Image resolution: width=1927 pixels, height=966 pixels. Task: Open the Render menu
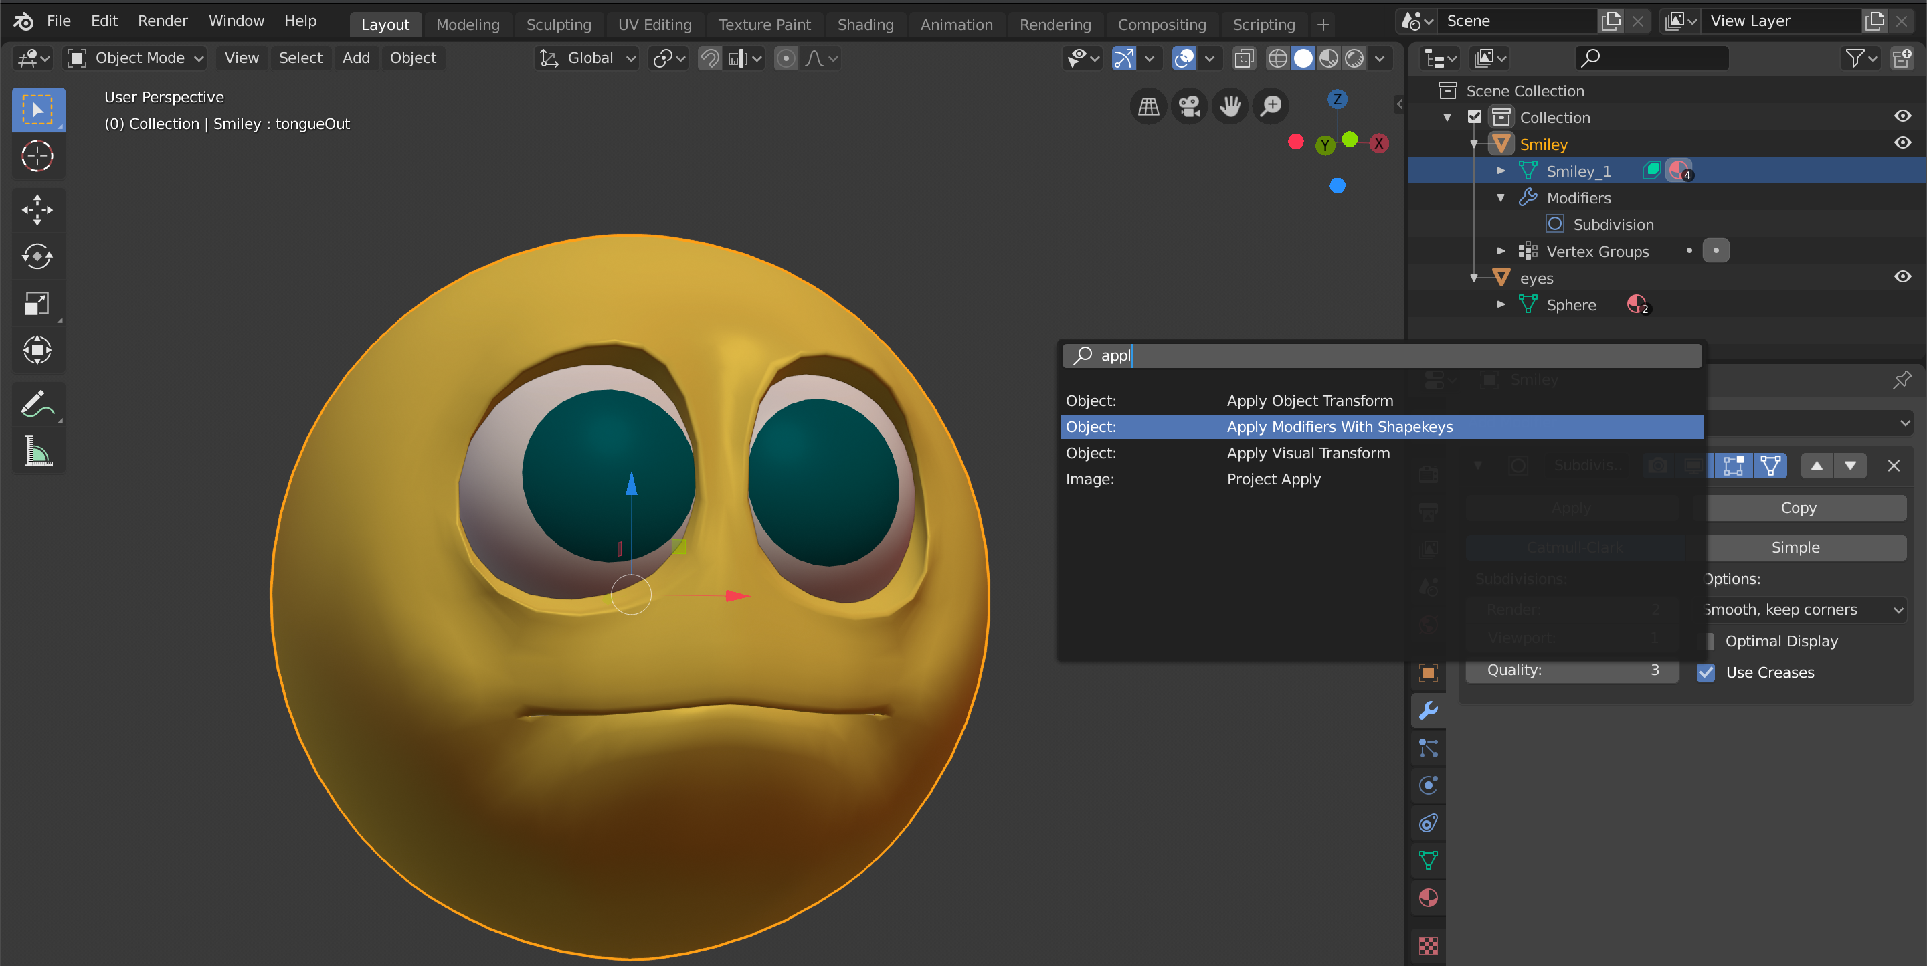(163, 21)
